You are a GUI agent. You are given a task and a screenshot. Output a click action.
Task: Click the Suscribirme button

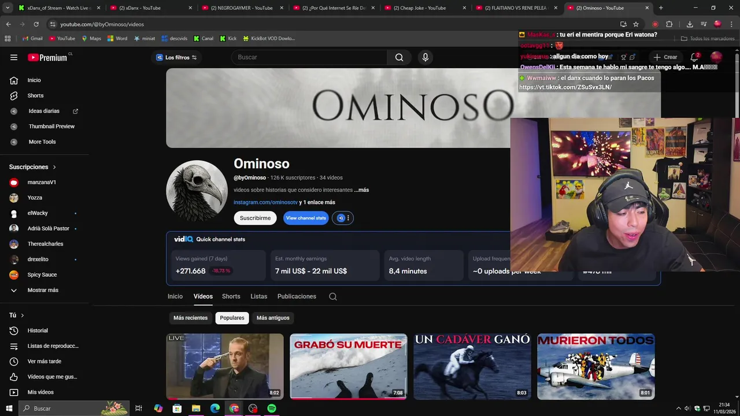click(255, 218)
